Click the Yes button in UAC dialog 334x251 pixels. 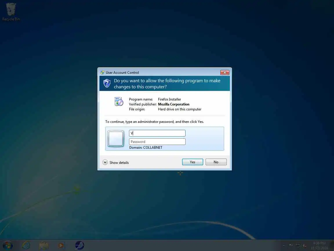click(x=192, y=162)
